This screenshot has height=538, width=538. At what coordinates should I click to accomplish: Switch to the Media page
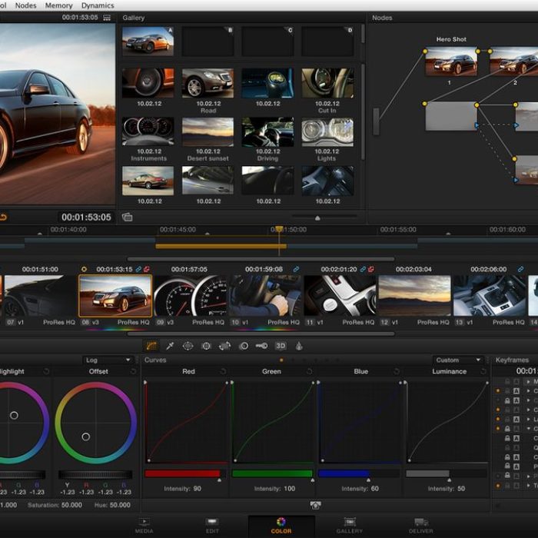(144, 525)
